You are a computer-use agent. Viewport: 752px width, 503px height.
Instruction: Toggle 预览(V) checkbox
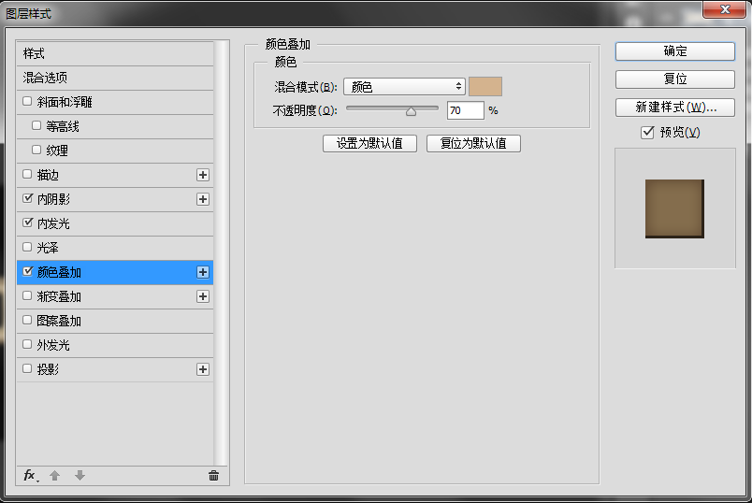[647, 133]
